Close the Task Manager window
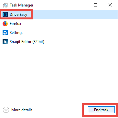Image resolution: width=118 pixels, height=118 pixels. point(110,5)
